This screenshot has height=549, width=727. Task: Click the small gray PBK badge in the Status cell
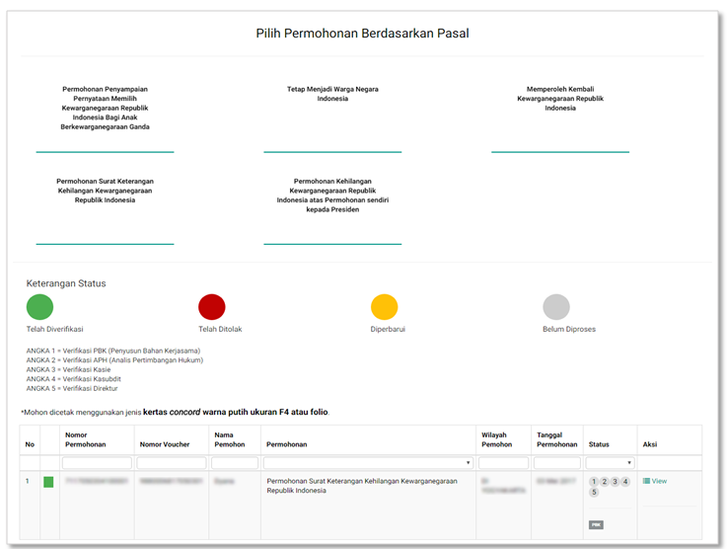(x=596, y=524)
